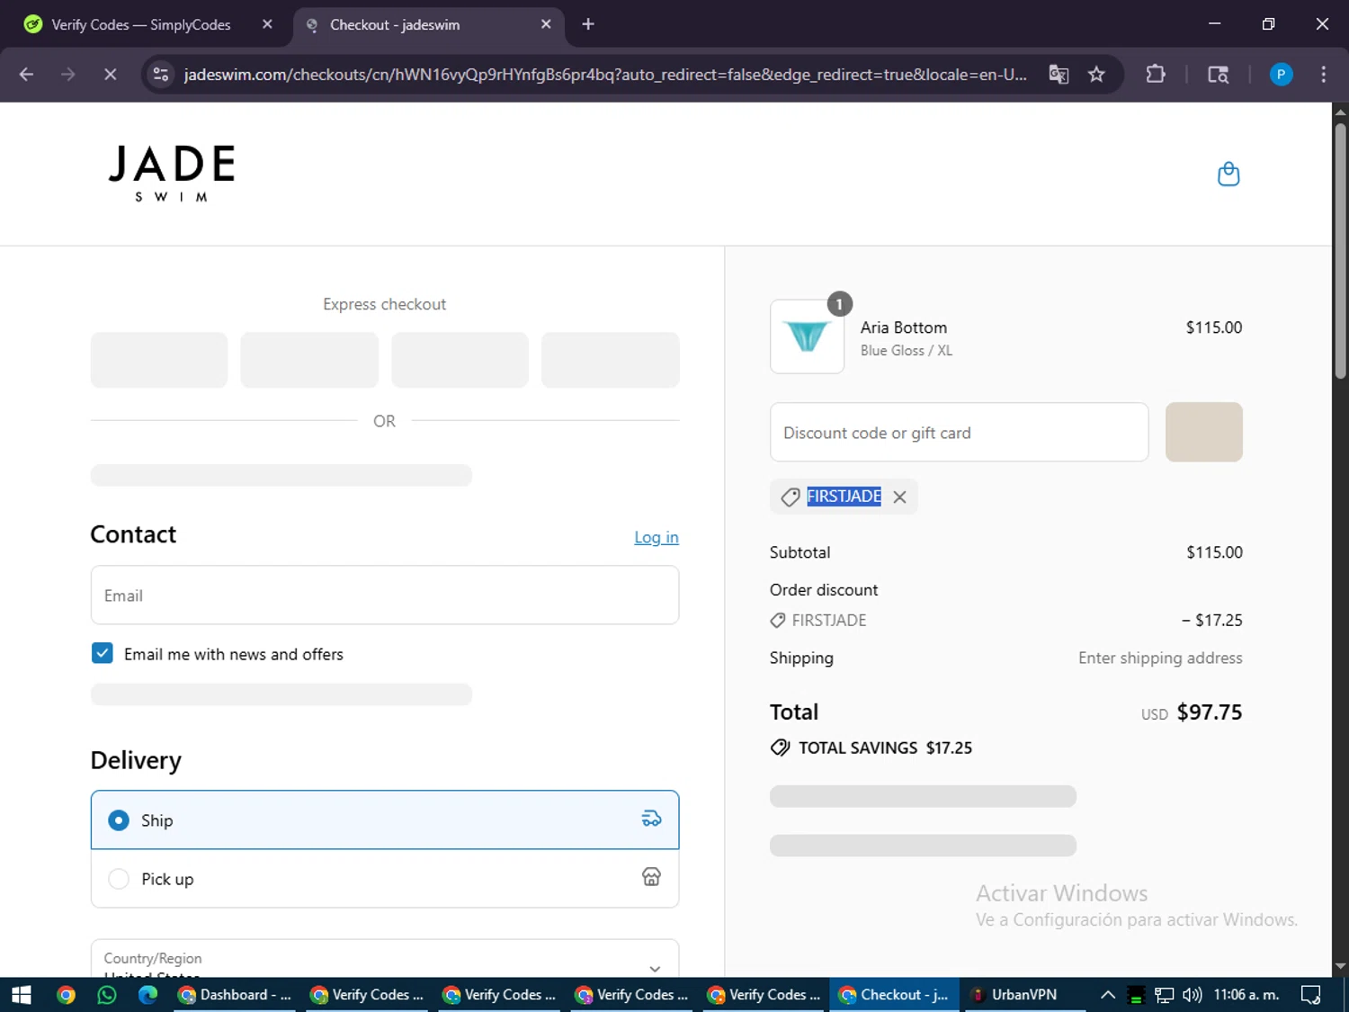Focus the Discount code or gift card field
Image resolution: width=1349 pixels, height=1012 pixels.
(960, 432)
